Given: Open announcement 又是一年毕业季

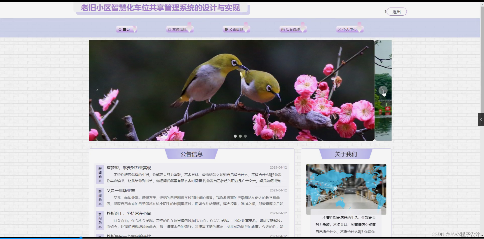Looking at the screenshot, I should pyautogui.click(x=121, y=191).
